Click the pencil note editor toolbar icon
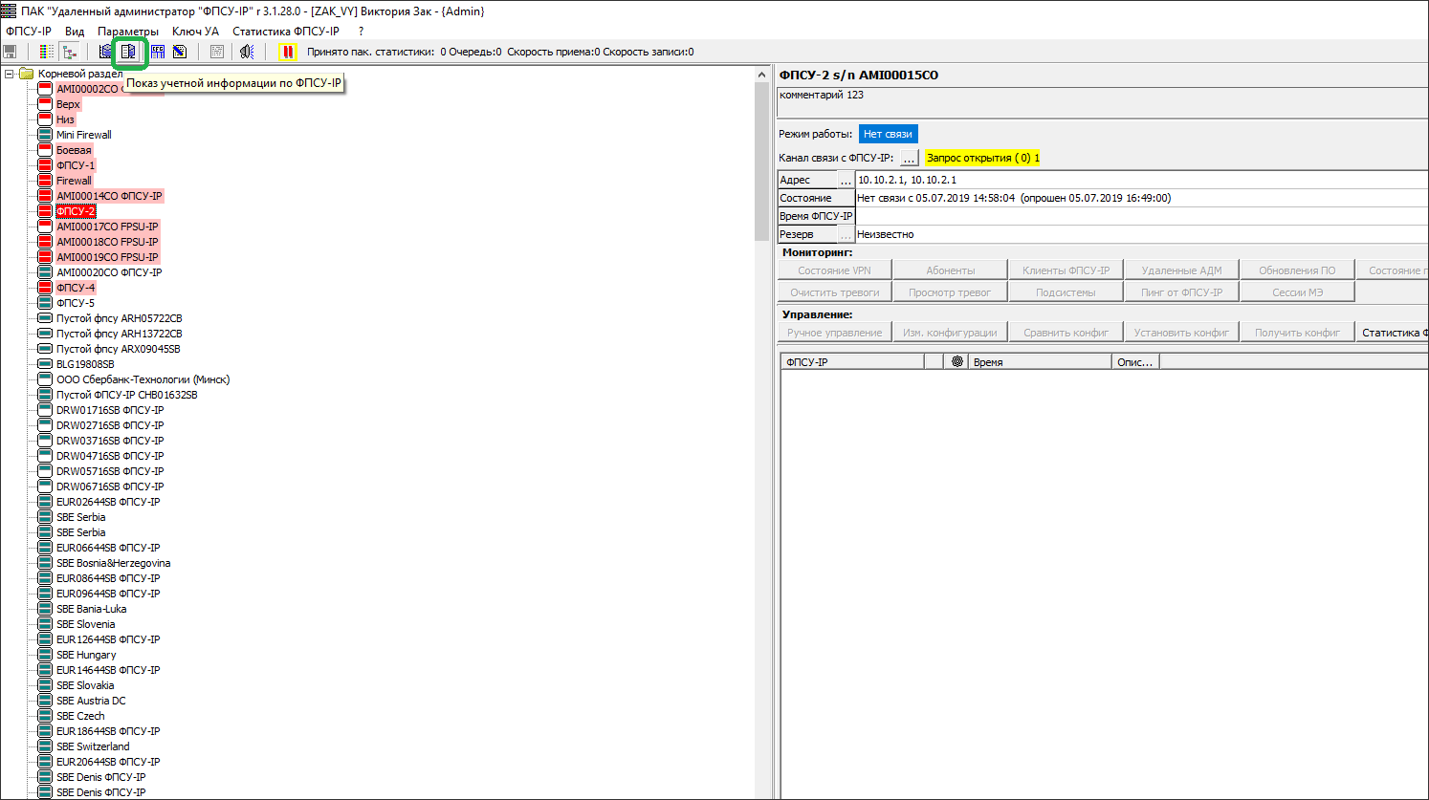Screen dimensions: 1429x800 click(x=179, y=52)
